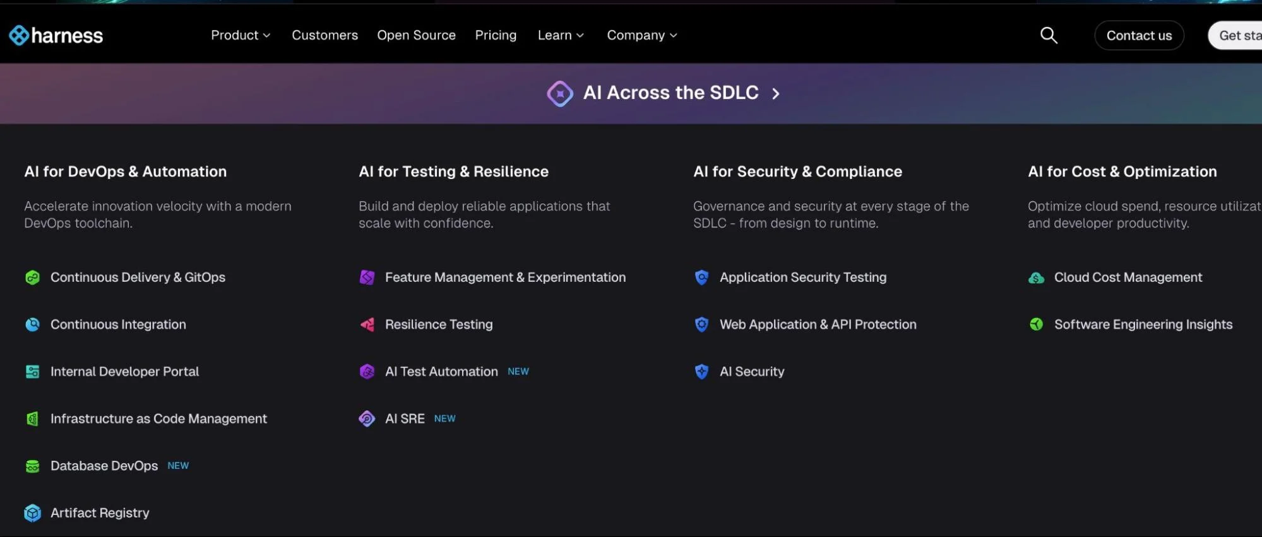Click the AI for Testing & Resilience heading

[453, 171]
